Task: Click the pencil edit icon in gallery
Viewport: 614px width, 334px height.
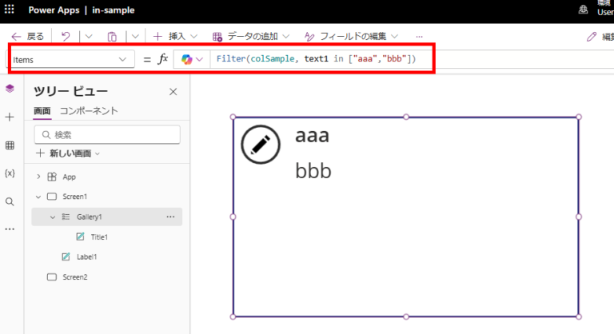Action: coord(260,145)
